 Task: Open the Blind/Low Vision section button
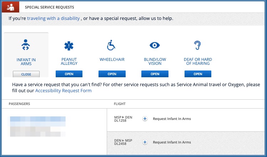pyautogui.click(x=155, y=74)
